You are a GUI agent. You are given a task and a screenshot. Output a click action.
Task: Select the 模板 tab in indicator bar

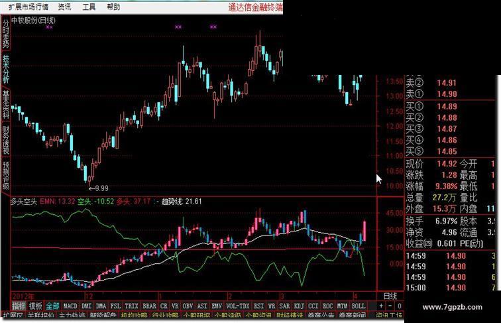tap(36, 306)
